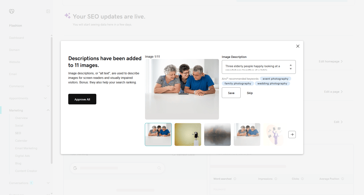
Task: Select the yellow background figurine thumbnail
Action: (x=188, y=135)
